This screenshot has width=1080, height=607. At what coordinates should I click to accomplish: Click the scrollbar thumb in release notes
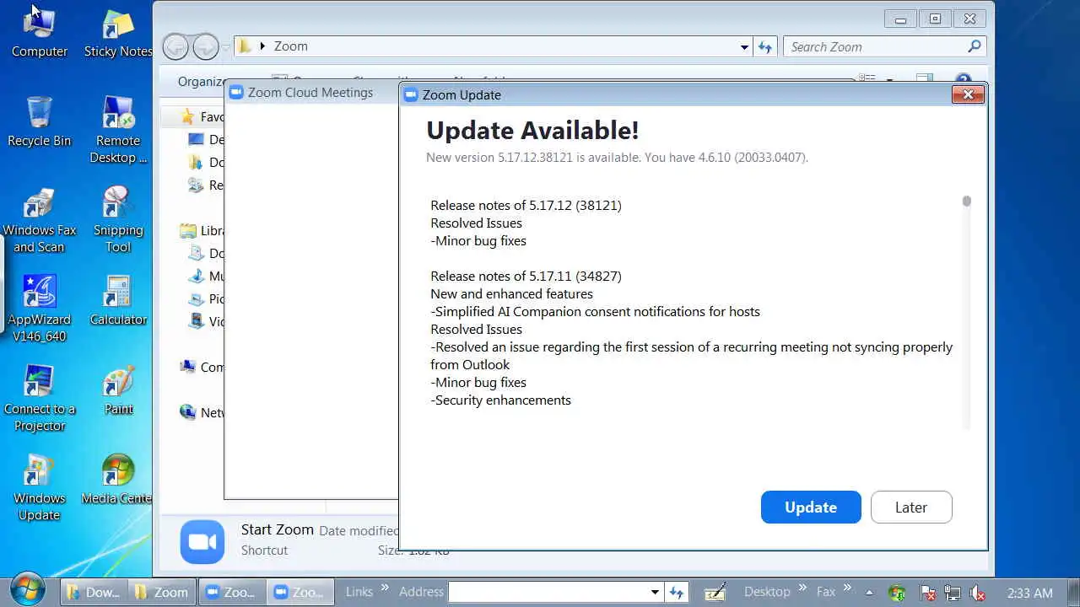(x=967, y=201)
